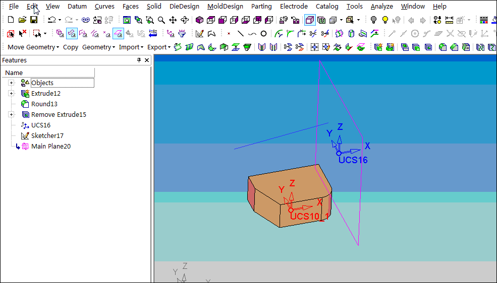Expand the Extrude12 feature node

[11, 94]
